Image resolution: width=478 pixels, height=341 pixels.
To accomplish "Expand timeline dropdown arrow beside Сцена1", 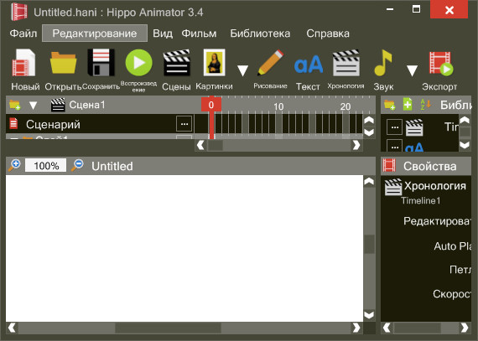I will point(33,106).
